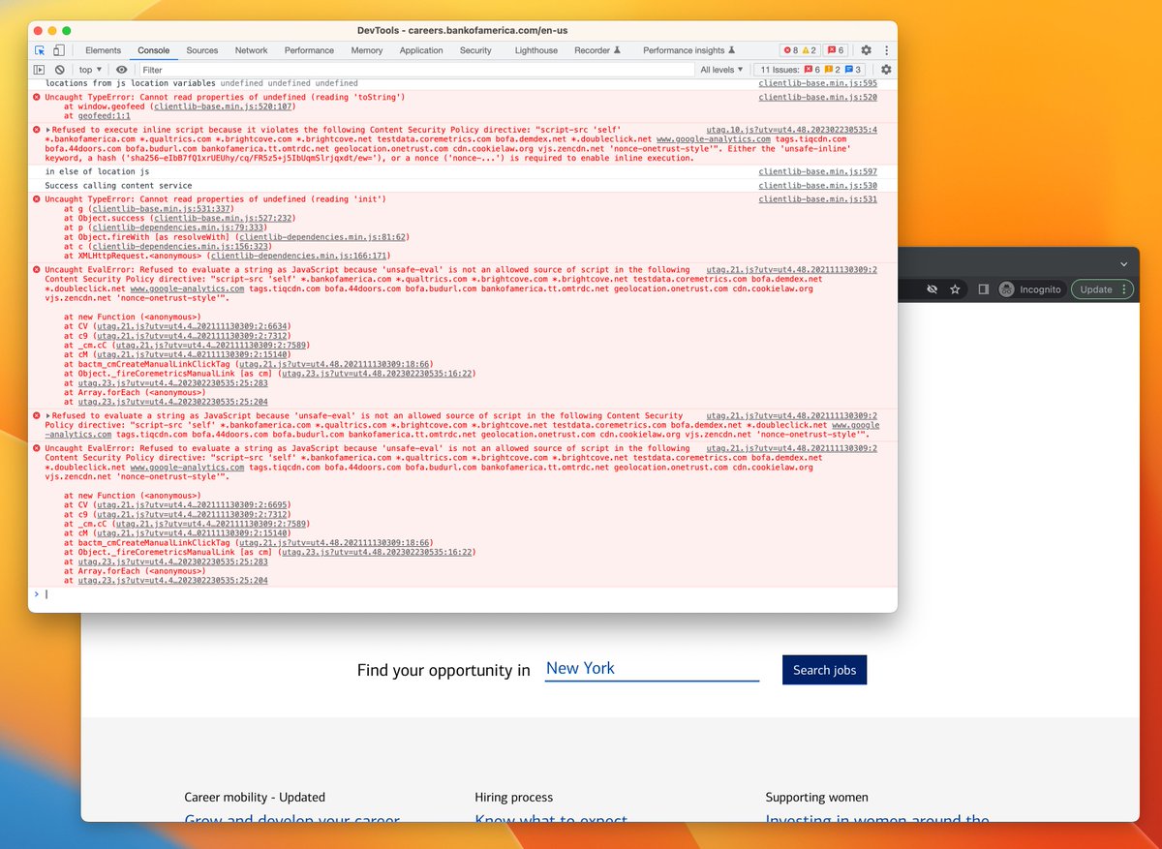Open the Sources tab
This screenshot has height=849, width=1162.
[202, 50]
